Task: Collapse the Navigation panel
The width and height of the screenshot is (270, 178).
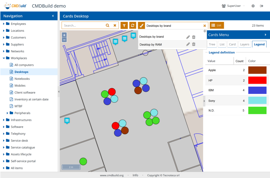Action: (x=53, y=16)
